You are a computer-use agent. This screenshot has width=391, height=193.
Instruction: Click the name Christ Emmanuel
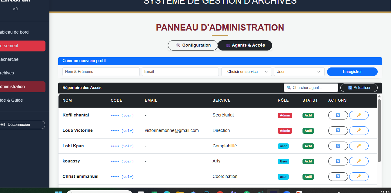pyautogui.click(x=80, y=176)
